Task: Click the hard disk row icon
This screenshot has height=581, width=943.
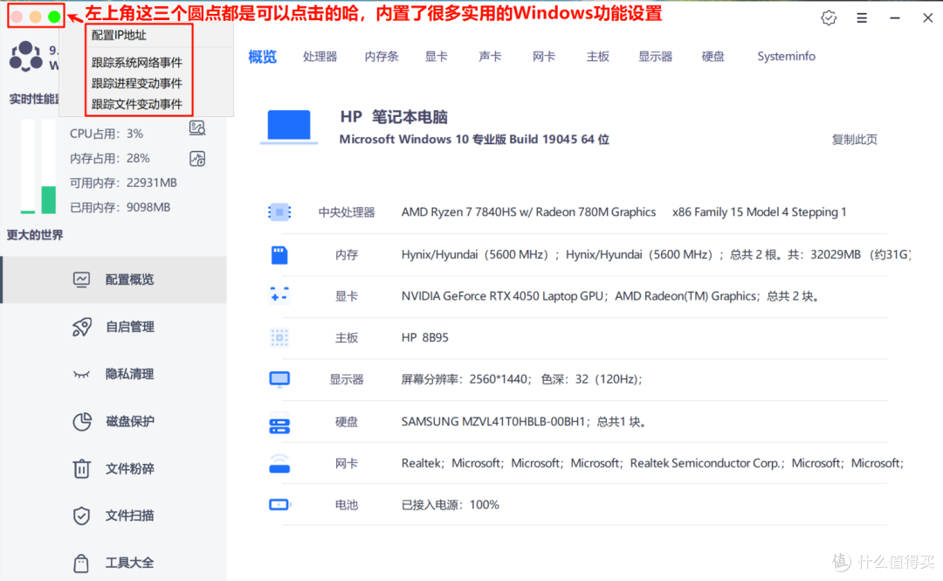Action: (279, 425)
